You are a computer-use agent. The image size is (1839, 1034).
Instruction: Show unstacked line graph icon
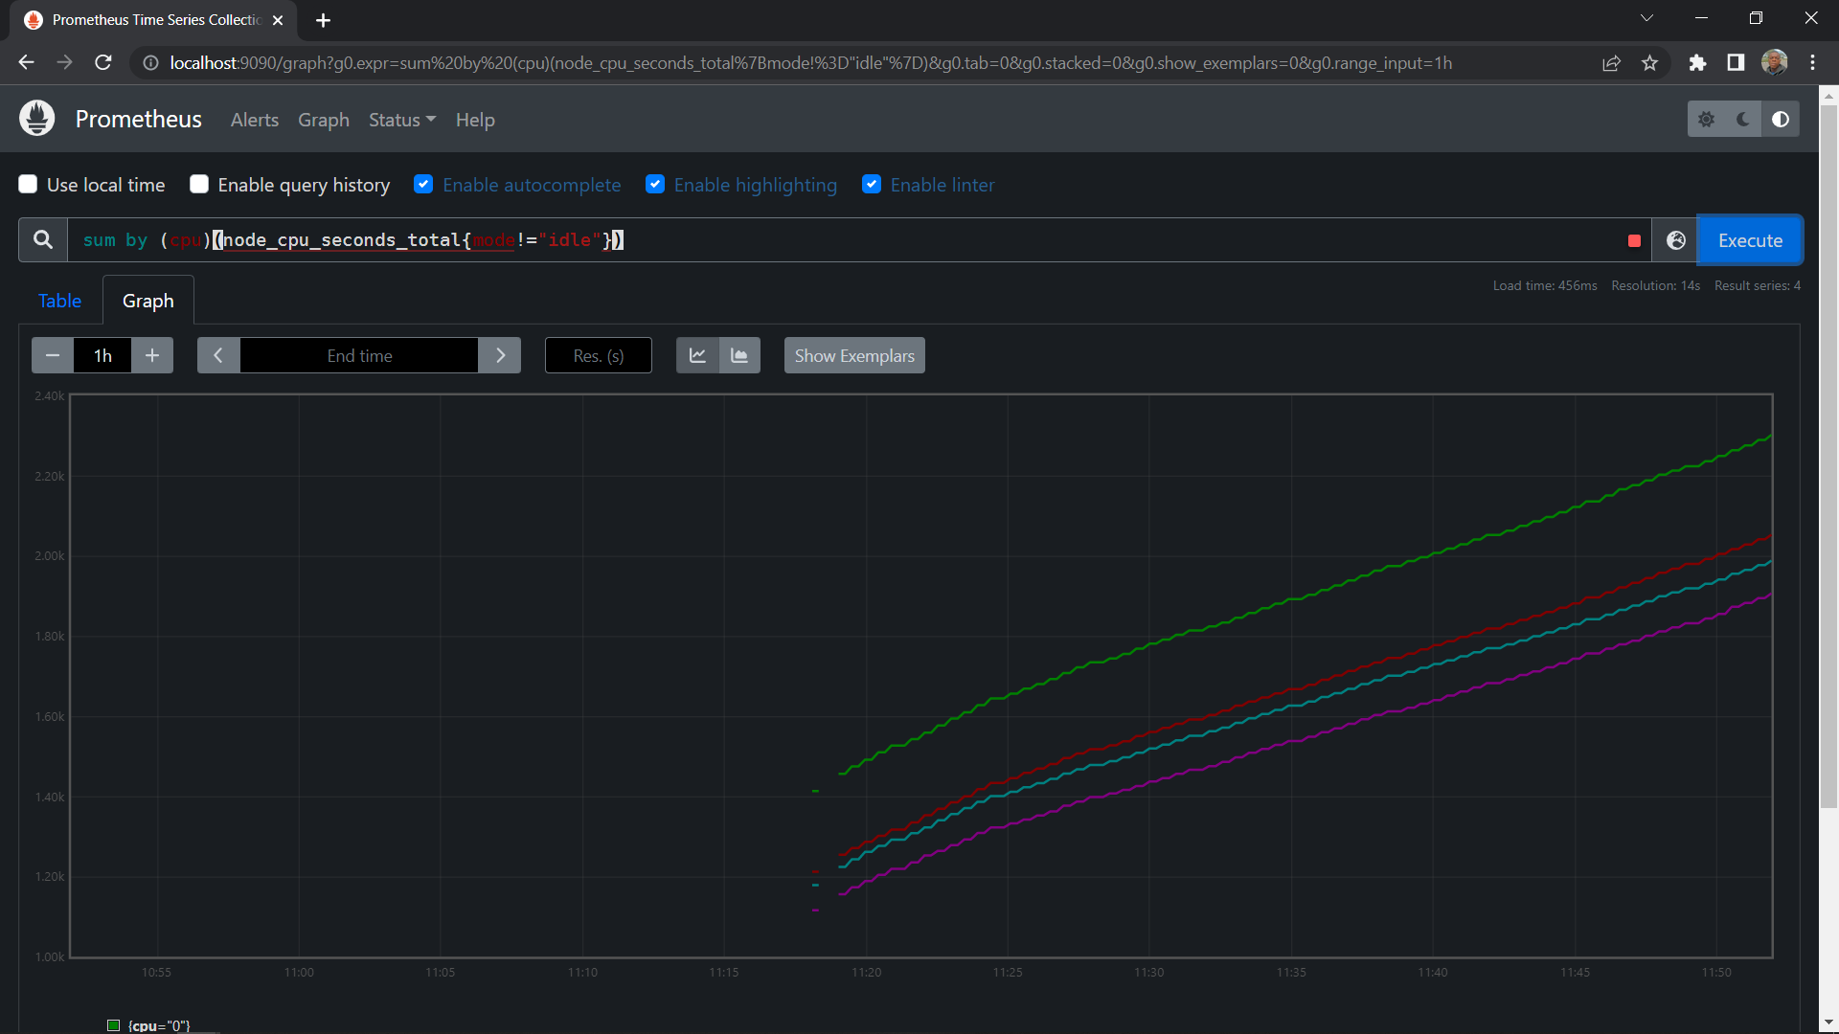[x=697, y=356]
